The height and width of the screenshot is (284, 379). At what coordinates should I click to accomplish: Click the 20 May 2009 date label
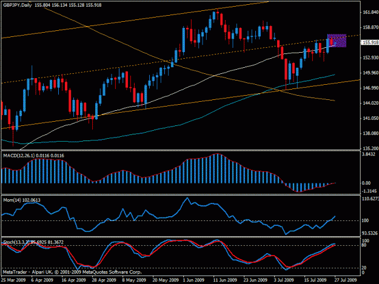point(166,280)
